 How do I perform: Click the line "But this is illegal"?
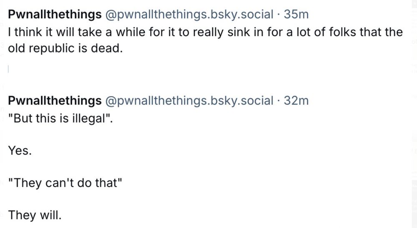tap(60, 119)
